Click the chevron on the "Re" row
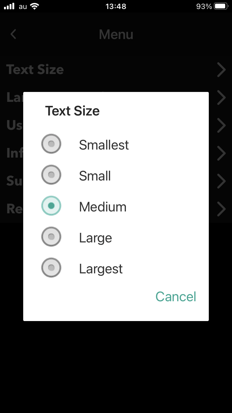232x413 pixels. [221, 209]
